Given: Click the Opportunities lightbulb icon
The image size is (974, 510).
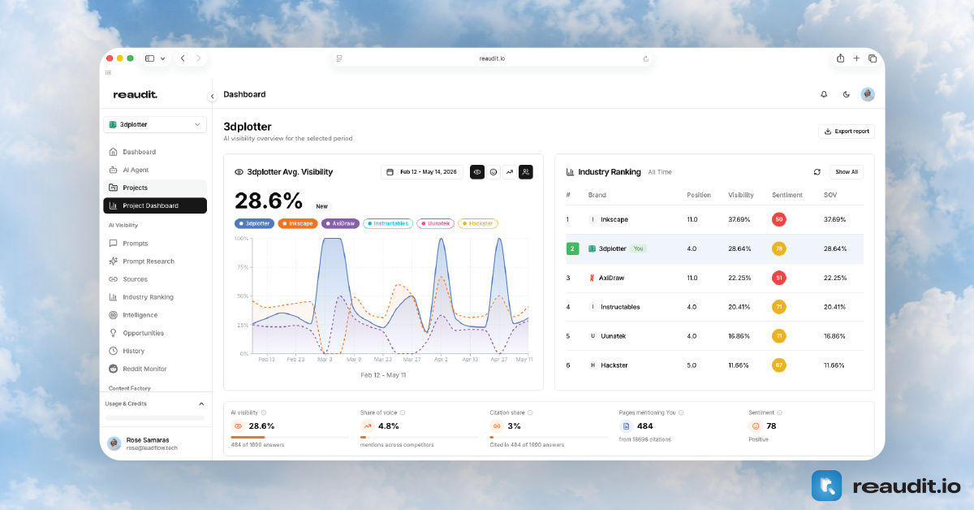Looking at the screenshot, I should (x=114, y=333).
